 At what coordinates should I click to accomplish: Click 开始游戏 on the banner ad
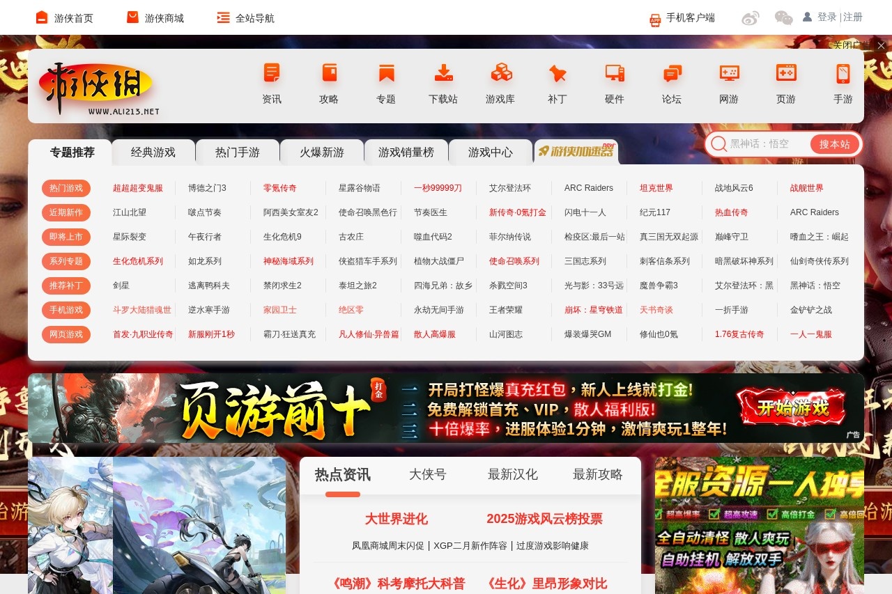(793, 407)
